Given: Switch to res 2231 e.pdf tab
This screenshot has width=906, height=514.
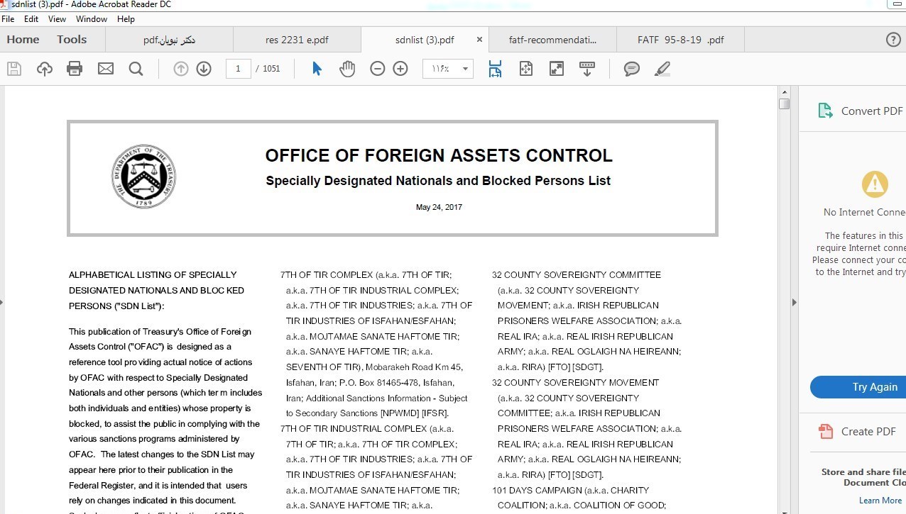Looking at the screenshot, I should click(x=297, y=40).
